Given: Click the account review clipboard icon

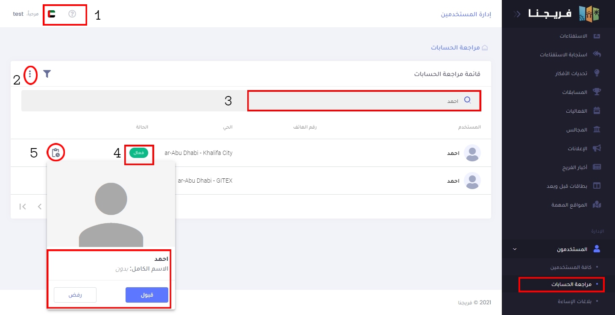Looking at the screenshot, I should [x=56, y=153].
